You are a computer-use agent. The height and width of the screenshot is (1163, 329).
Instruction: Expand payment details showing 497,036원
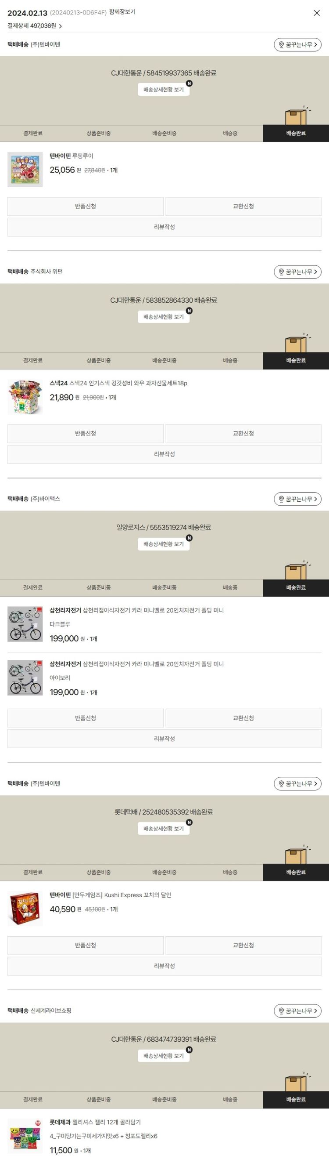(x=35, y=26)
